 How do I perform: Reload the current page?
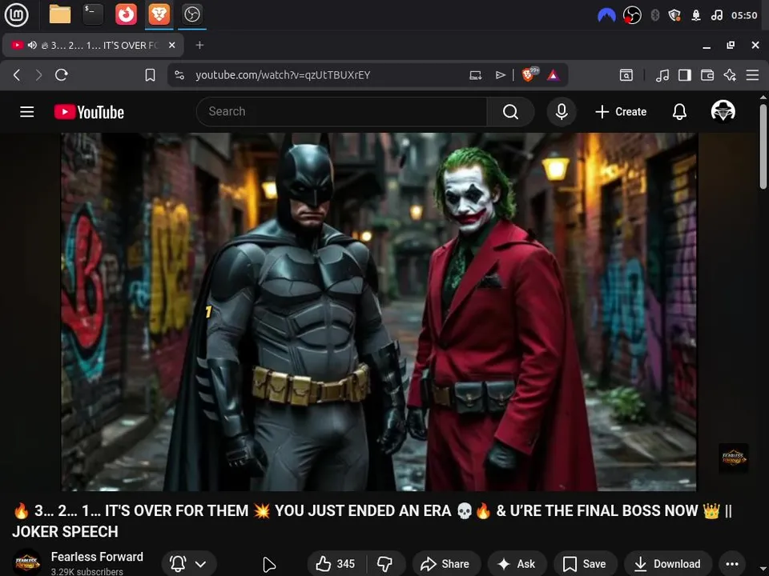(62, 75)
